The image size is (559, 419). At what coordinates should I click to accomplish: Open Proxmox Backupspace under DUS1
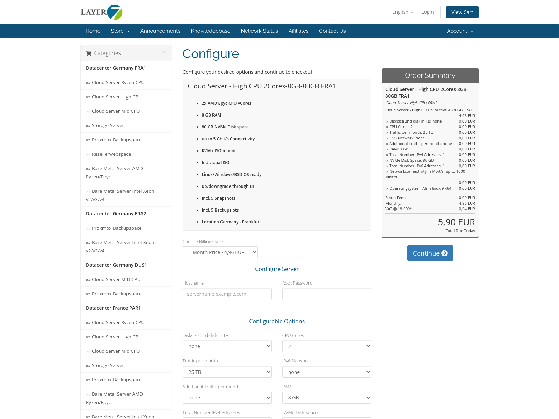coord(126,294)
